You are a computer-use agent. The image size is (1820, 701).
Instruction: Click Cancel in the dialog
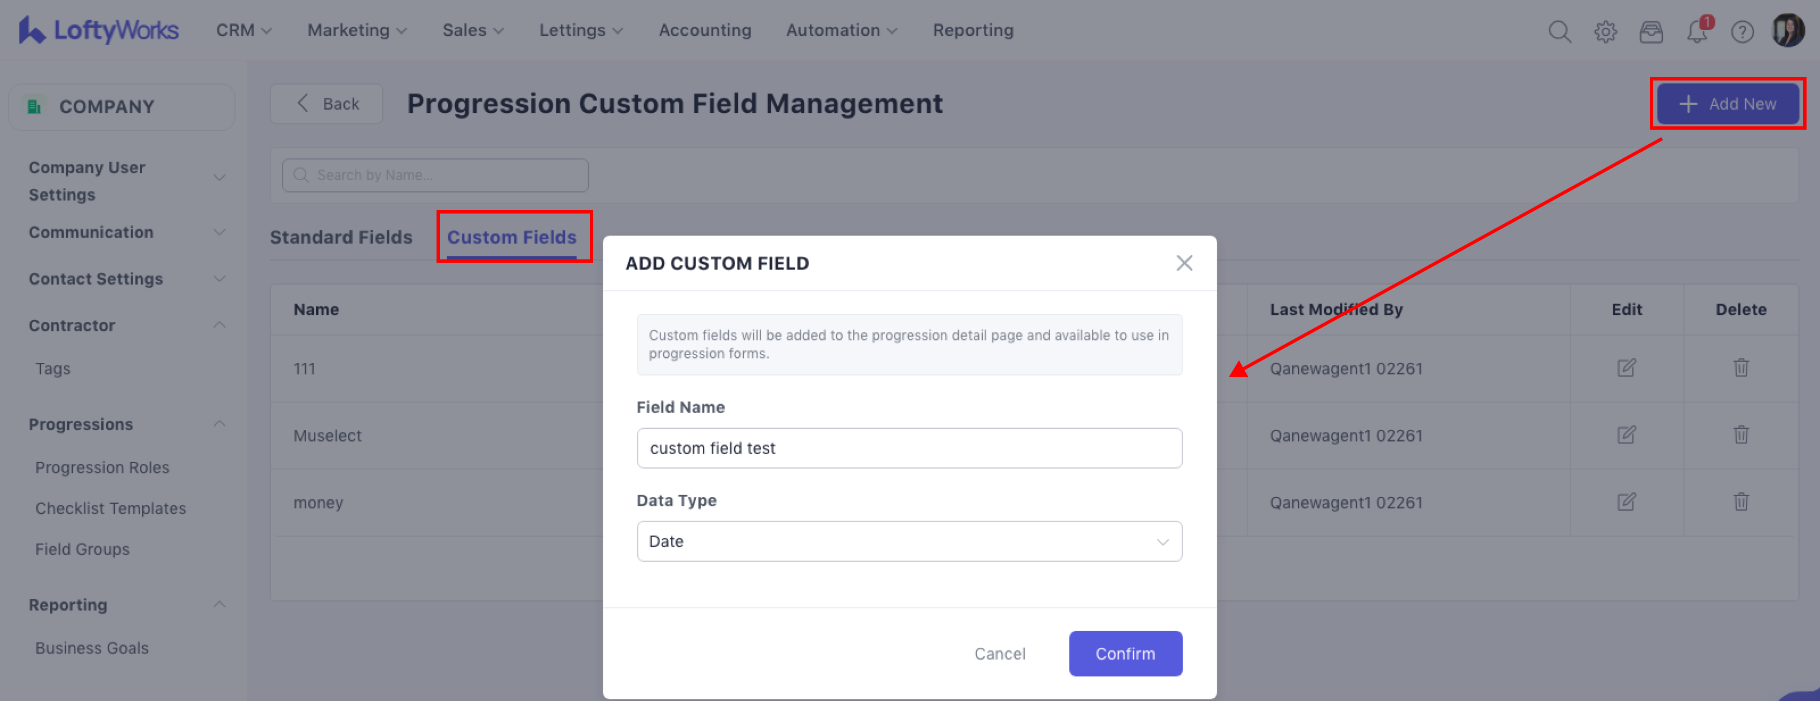pyautogui.click(x=999, y=653)
